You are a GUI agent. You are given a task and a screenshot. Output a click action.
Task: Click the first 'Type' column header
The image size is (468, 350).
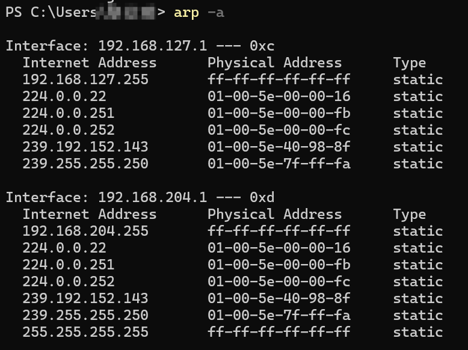pos(410,63)
